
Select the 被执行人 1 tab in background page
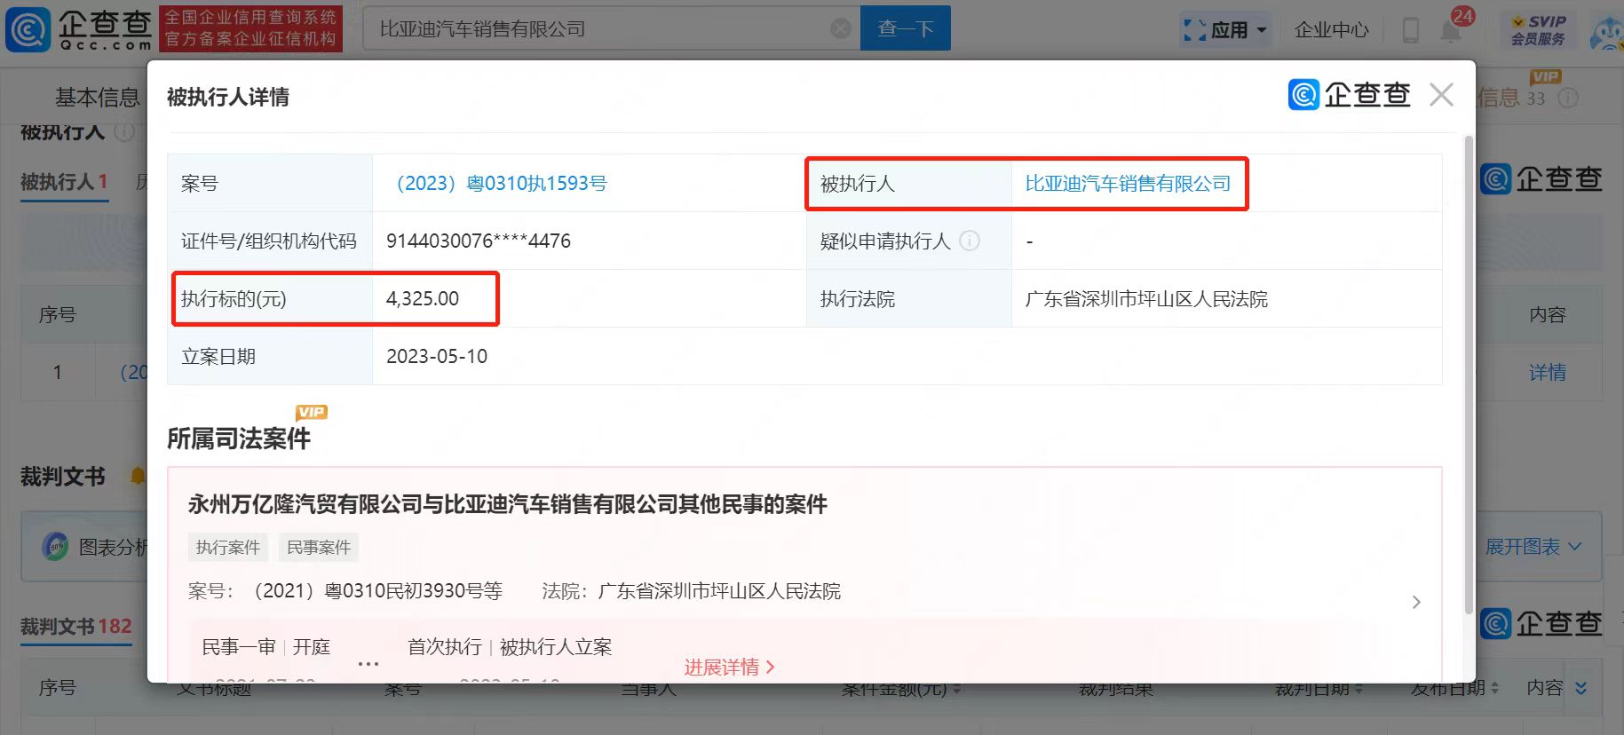tap(64, 182)
